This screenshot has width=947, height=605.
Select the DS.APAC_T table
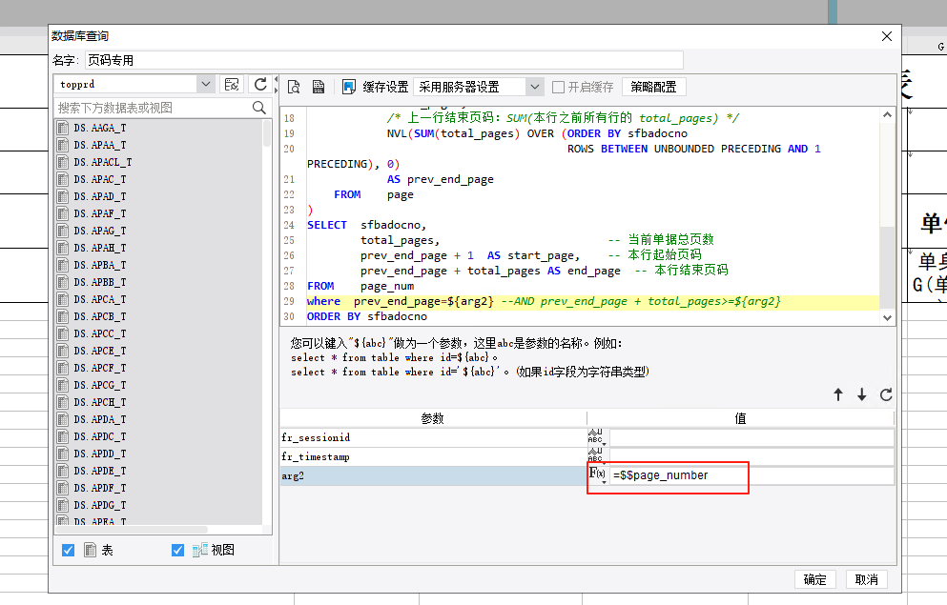99,179
